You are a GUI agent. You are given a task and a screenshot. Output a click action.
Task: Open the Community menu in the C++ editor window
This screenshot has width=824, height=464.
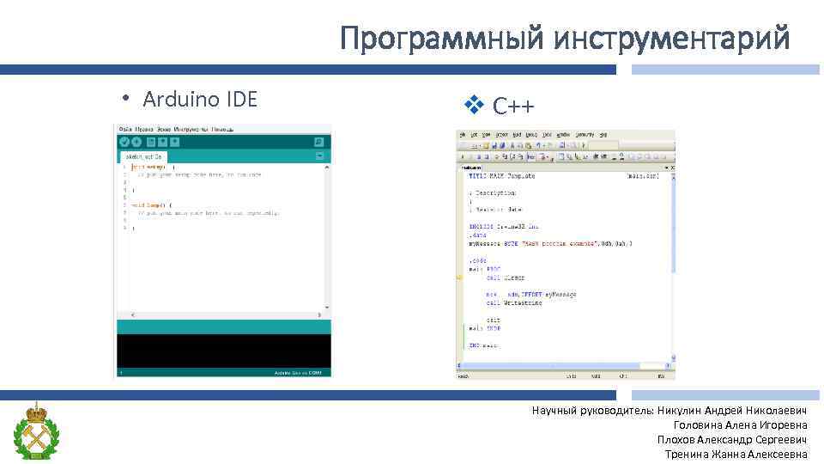(585, 135)
